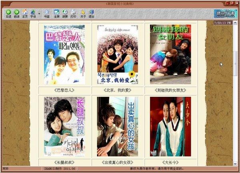The image size is (240, 173).
Task: Minimize the window
Action: 228,3
